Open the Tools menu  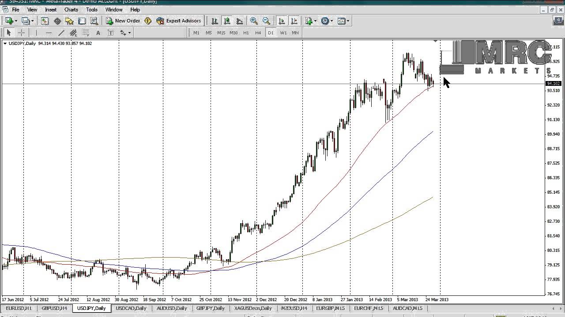pos(92,9)
